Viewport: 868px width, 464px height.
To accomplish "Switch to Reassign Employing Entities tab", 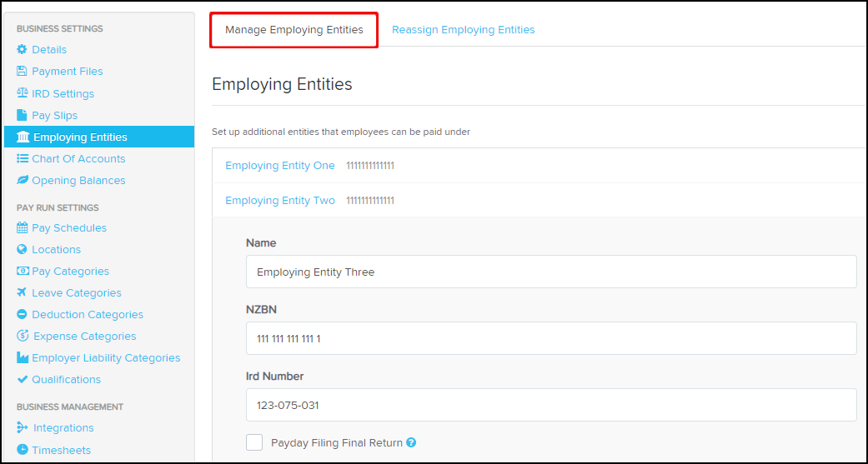I will 464,30.
